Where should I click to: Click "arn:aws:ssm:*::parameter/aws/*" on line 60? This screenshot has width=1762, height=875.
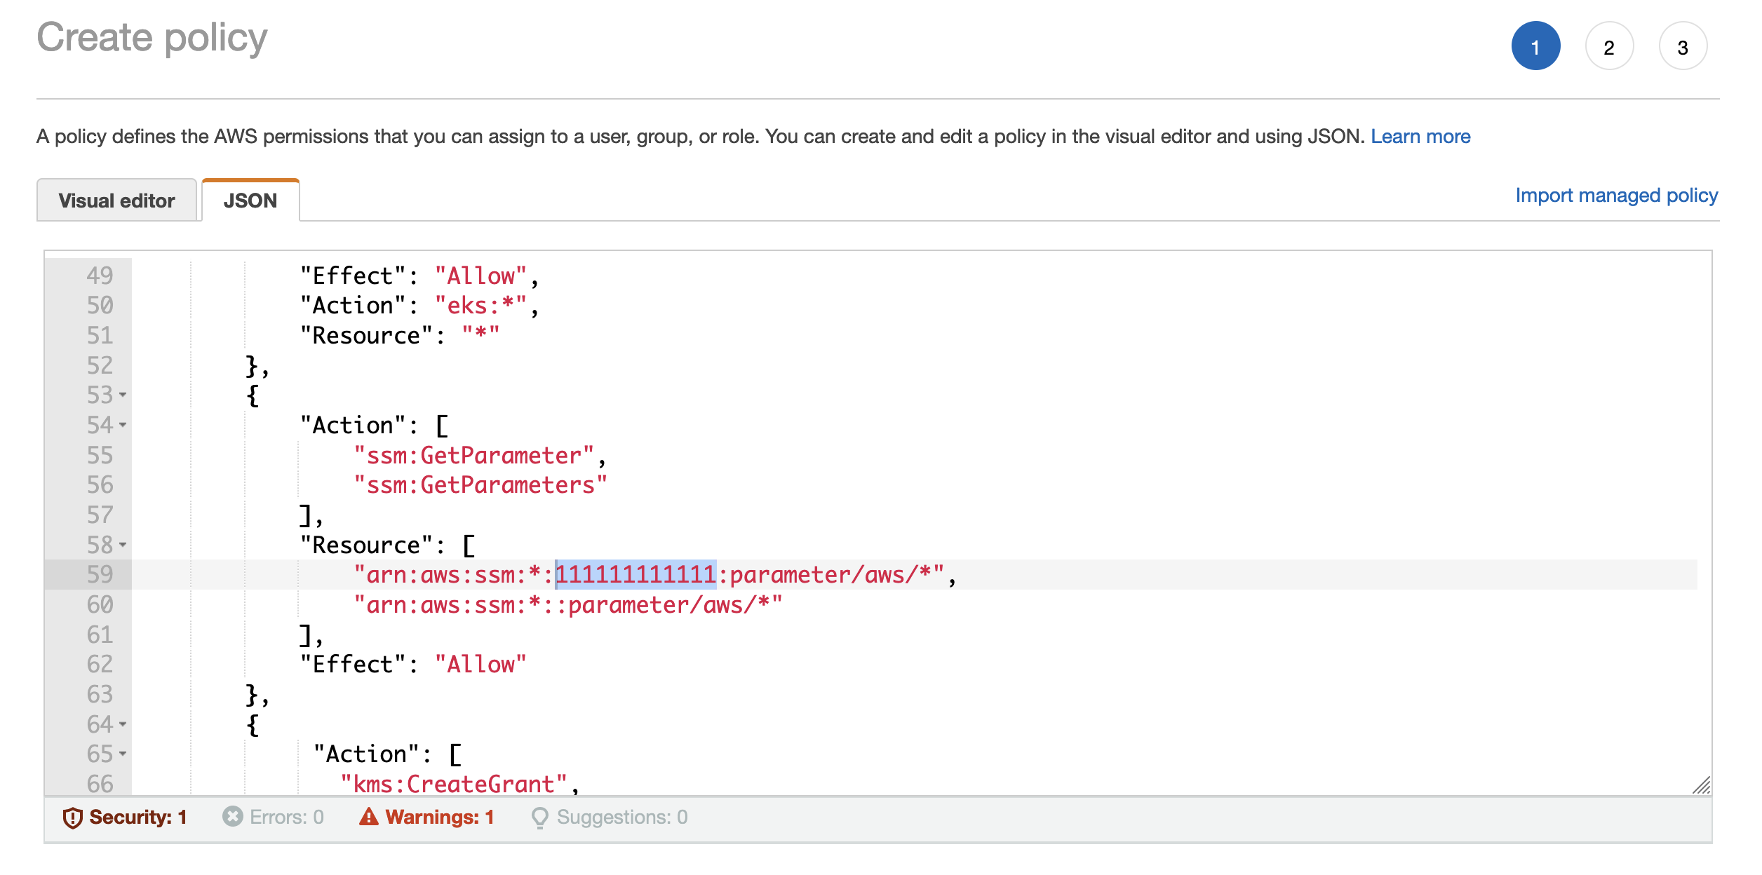(x=567, y=605)
